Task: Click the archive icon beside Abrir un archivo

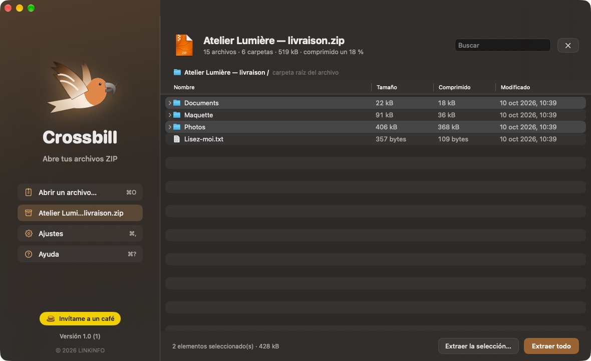Action: [28, 193]
